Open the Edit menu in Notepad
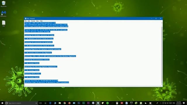The image size is (187, 105). (x=29, y=21)
